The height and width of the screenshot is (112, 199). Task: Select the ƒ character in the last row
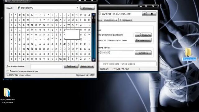point(89,59)
